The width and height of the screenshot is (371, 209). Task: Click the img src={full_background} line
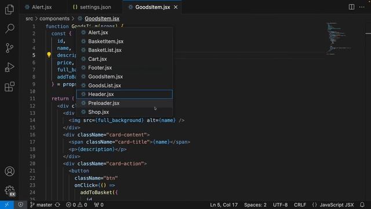pyautogui.click(x=126, y=120)
